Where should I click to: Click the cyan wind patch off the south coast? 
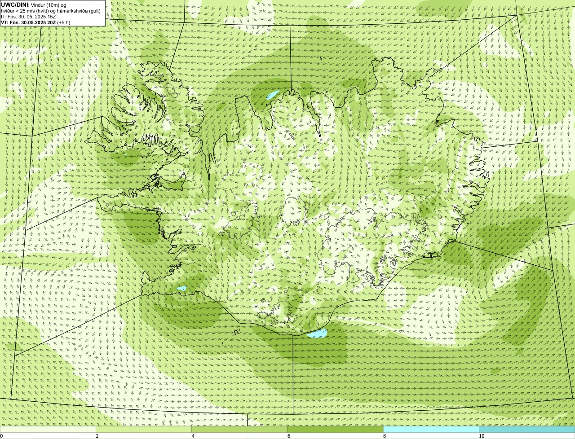[x=317, y=333]
